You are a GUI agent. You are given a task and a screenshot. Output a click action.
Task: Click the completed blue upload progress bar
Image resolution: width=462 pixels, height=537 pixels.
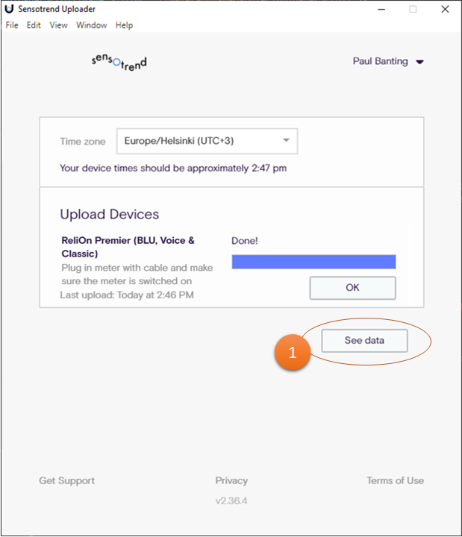pyautogui.click(x=313, y=262)
